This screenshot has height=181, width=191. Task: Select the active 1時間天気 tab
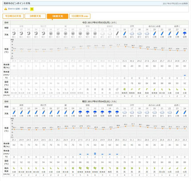point(57,16)
